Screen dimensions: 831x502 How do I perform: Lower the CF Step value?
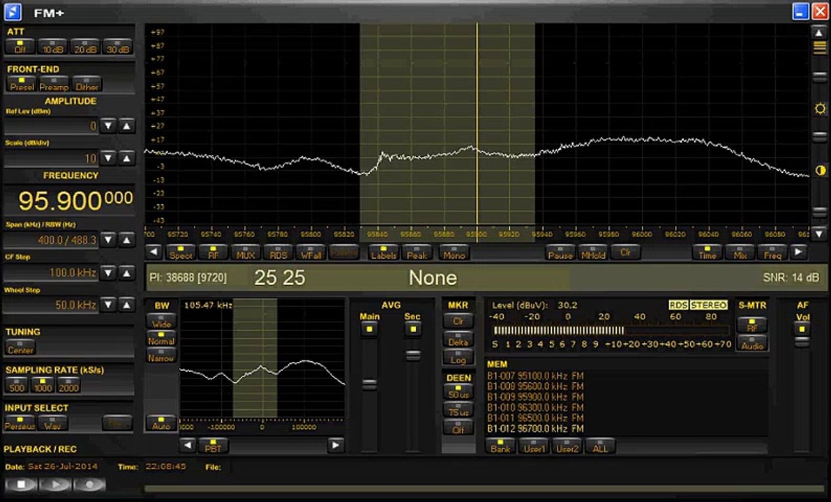pos(108,273)
